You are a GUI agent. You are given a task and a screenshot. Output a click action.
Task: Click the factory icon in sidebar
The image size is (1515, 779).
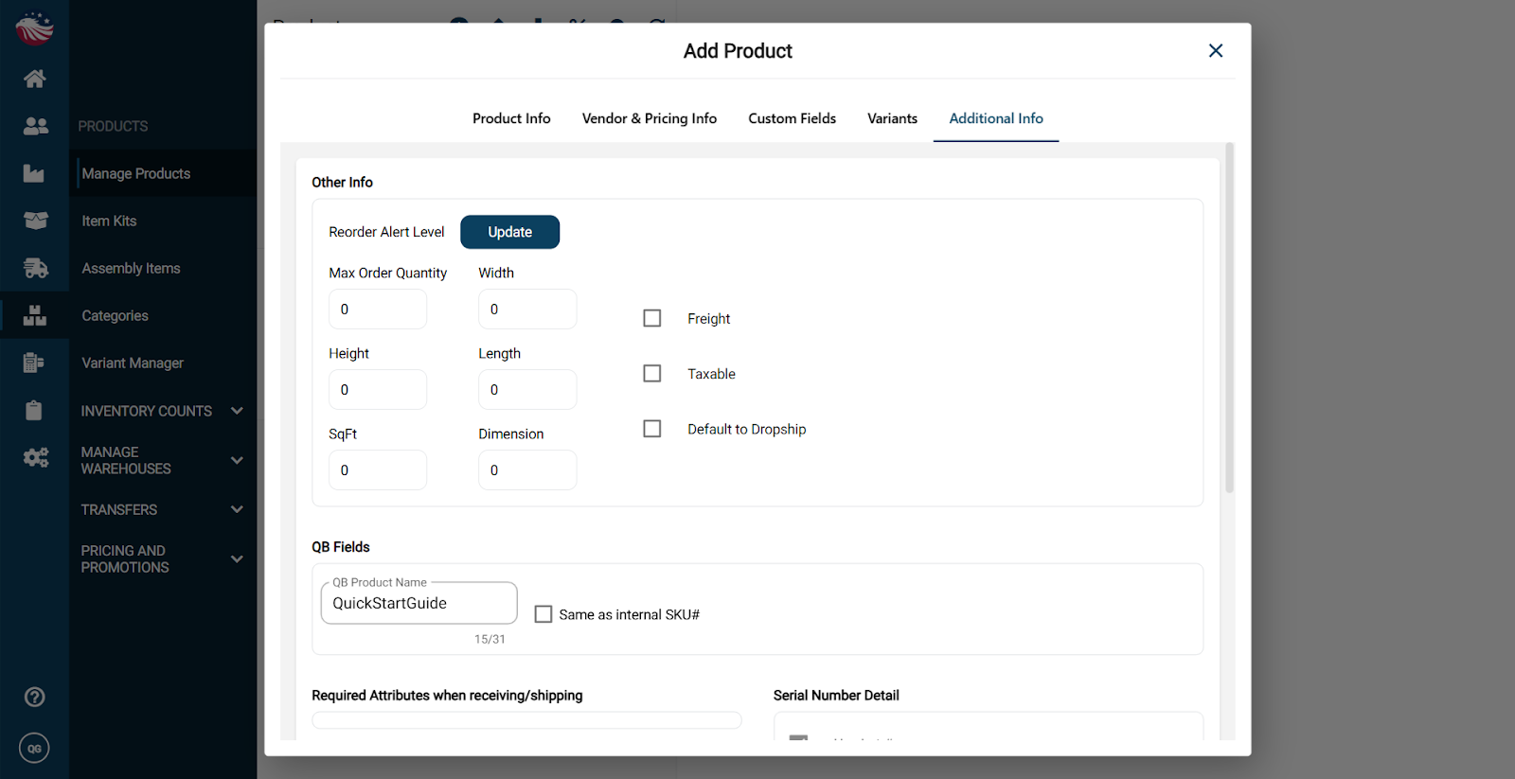[x=34, y=173]
